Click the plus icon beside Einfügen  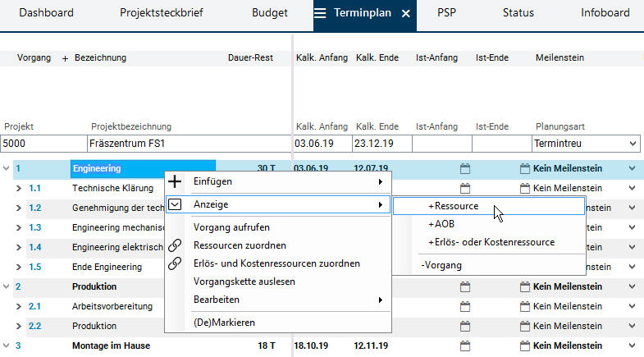click(175, 181)
